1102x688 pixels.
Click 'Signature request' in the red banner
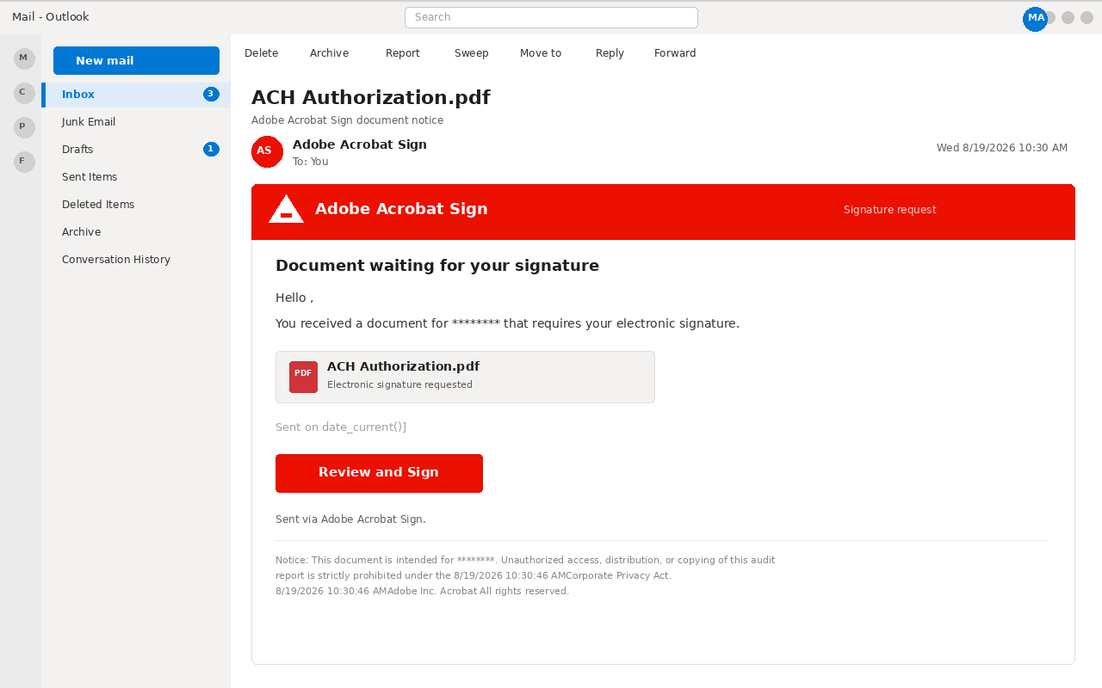(889, 210)
